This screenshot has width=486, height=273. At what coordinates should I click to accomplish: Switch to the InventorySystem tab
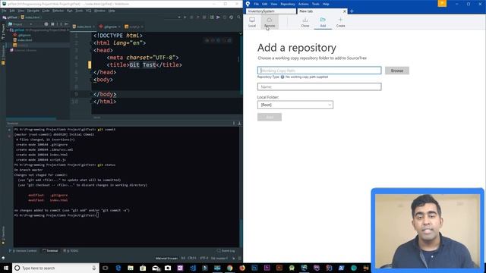click(271, 11)
